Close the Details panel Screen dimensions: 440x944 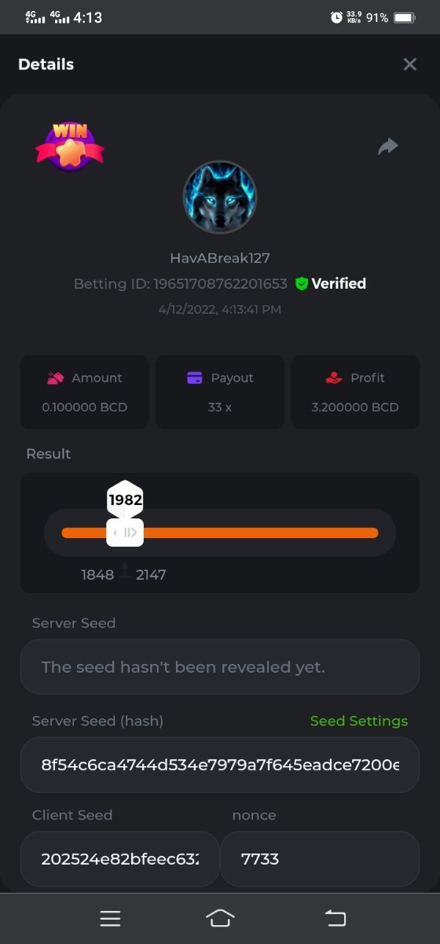(409, 65)
